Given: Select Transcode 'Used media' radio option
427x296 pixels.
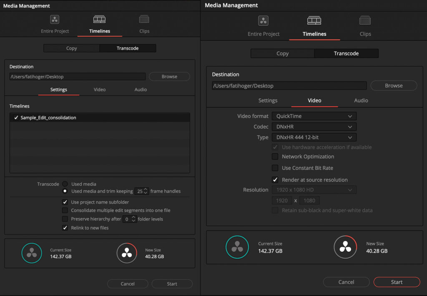Looking at the screenshot, I should pyautogui.click(x=65, y=184).
